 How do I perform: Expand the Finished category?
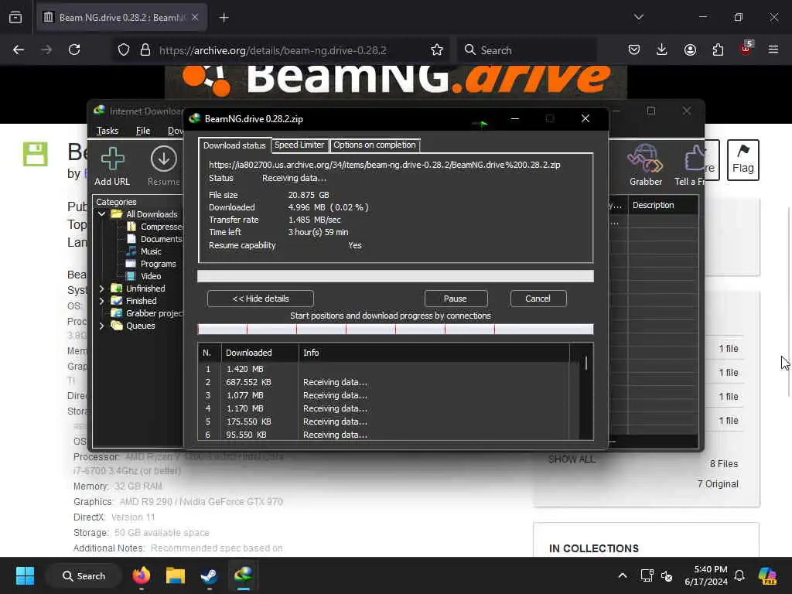pyautogui.click(x=101, y=301)
